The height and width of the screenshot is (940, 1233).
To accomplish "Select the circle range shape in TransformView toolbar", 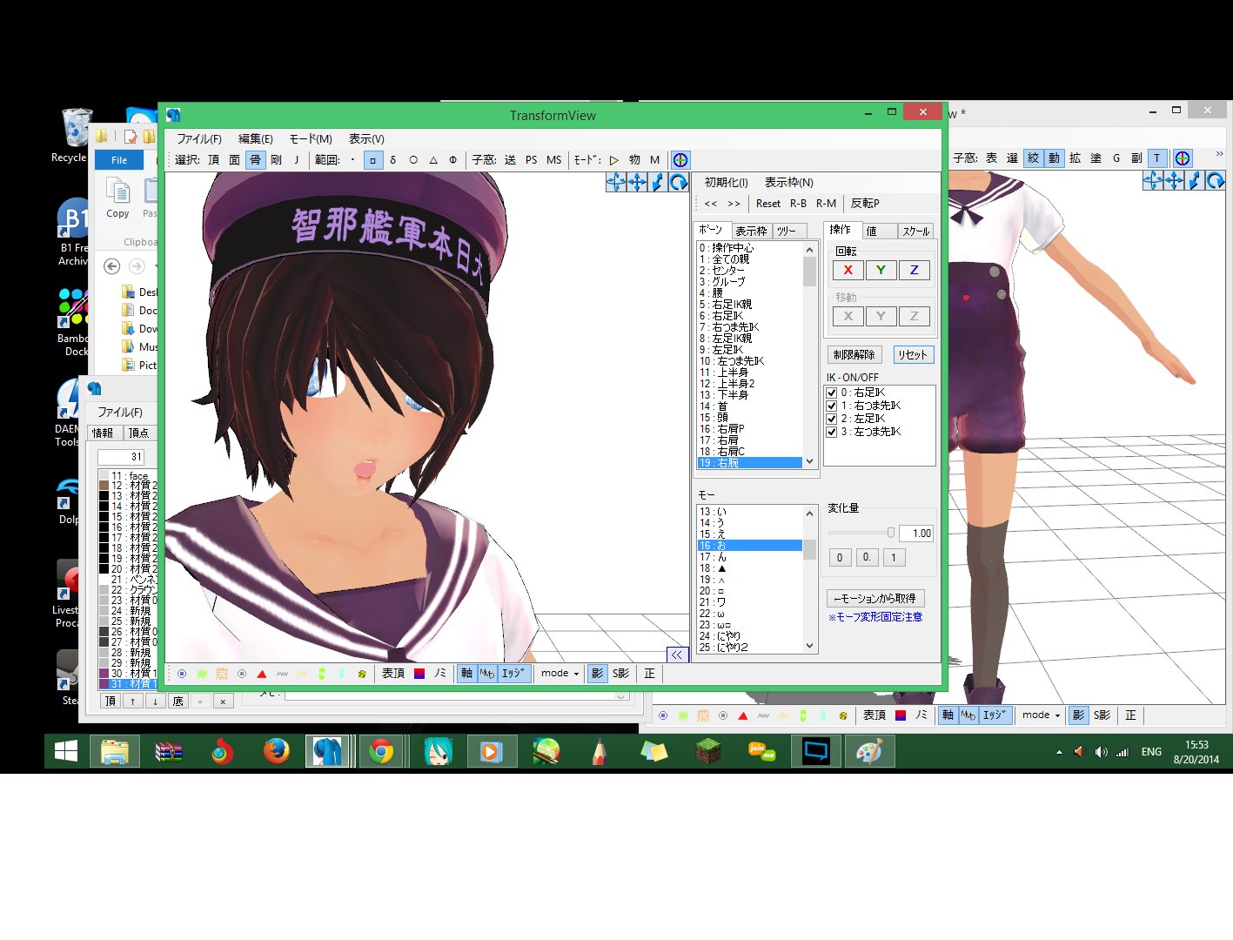I will 413,160.
